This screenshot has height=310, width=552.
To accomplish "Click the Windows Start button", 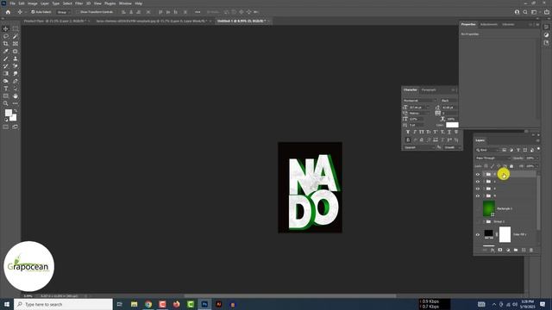I will click(7, 304).
